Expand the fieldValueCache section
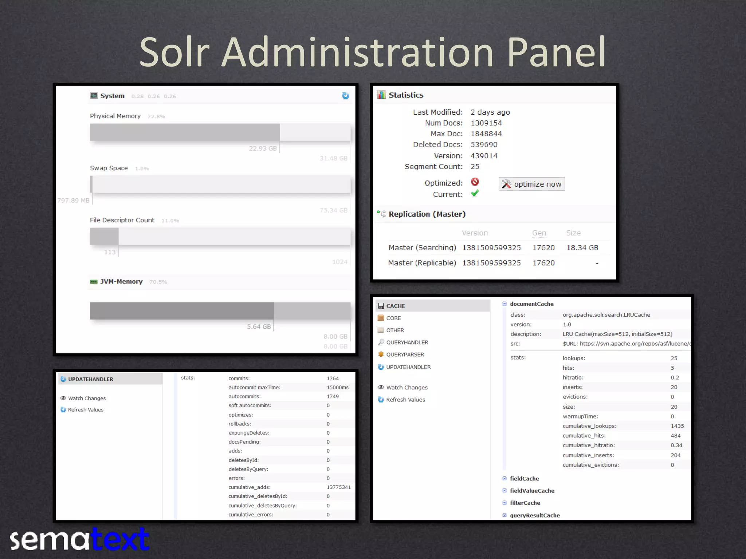The width and height of the screenshot is (746, 559). point(504,490)
